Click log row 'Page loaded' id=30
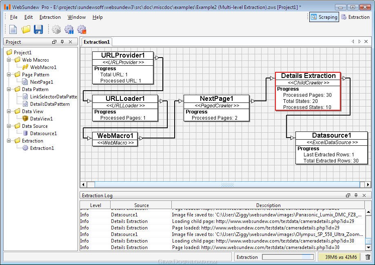The height and width of the screenshot is (265, 375). click(x=222, y=247)
